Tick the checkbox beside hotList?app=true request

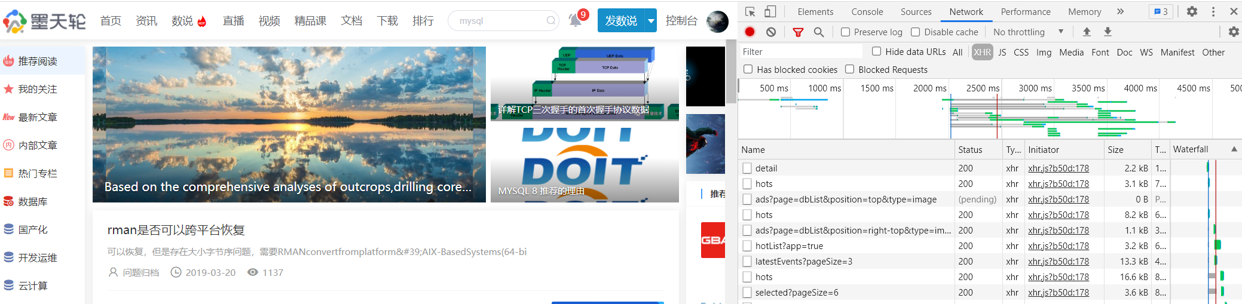747,246
